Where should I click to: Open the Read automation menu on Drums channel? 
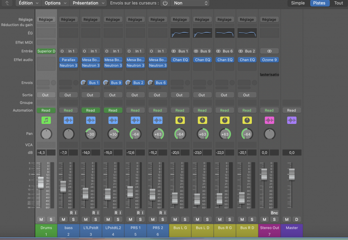pos(46,110)
